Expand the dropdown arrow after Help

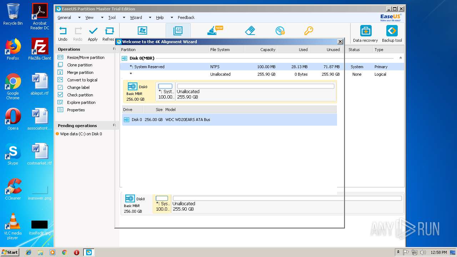tap(172, 17)
